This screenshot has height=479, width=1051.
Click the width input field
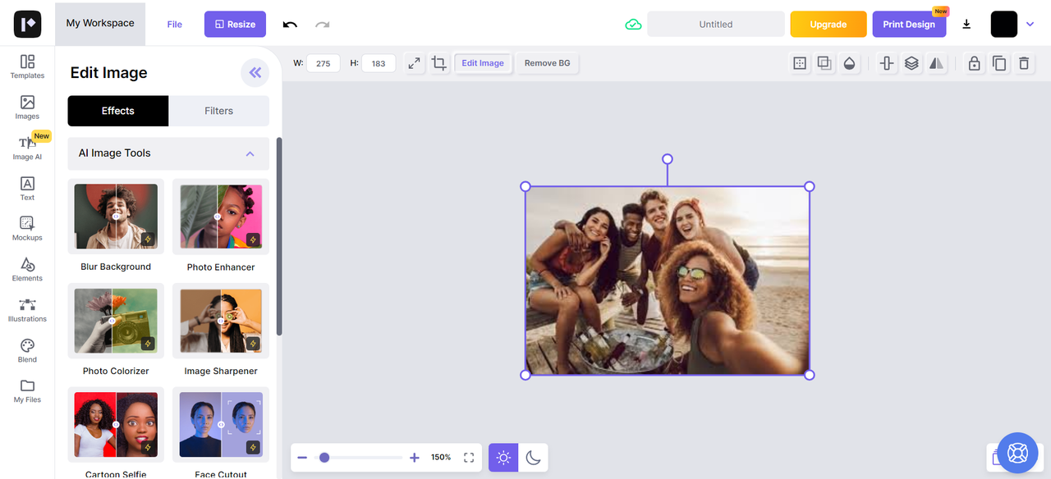tap(324, 63)
